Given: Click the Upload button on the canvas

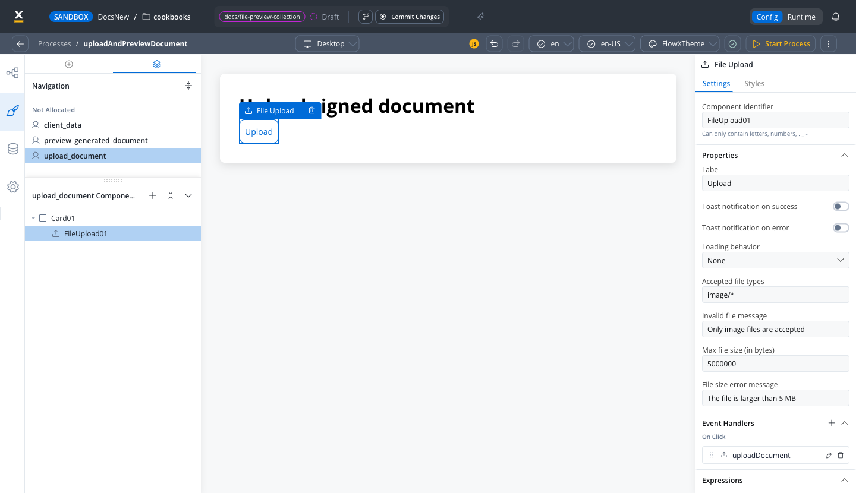Looking at the screenshot, I should point(259,132).
